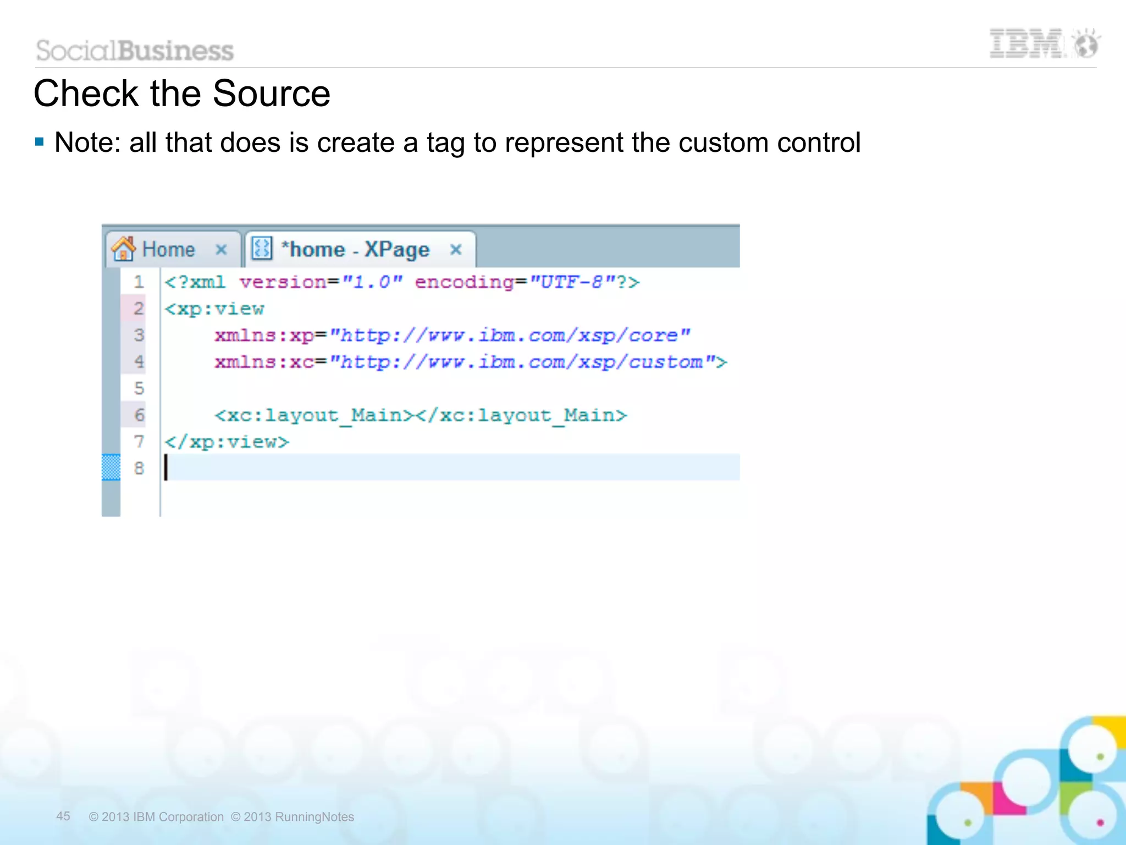Click the "UTF-8" encoding value

(572, 282)
